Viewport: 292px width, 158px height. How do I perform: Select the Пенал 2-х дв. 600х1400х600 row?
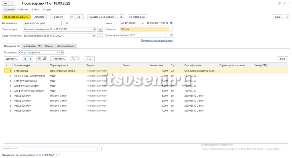click(x=146, y=76)
